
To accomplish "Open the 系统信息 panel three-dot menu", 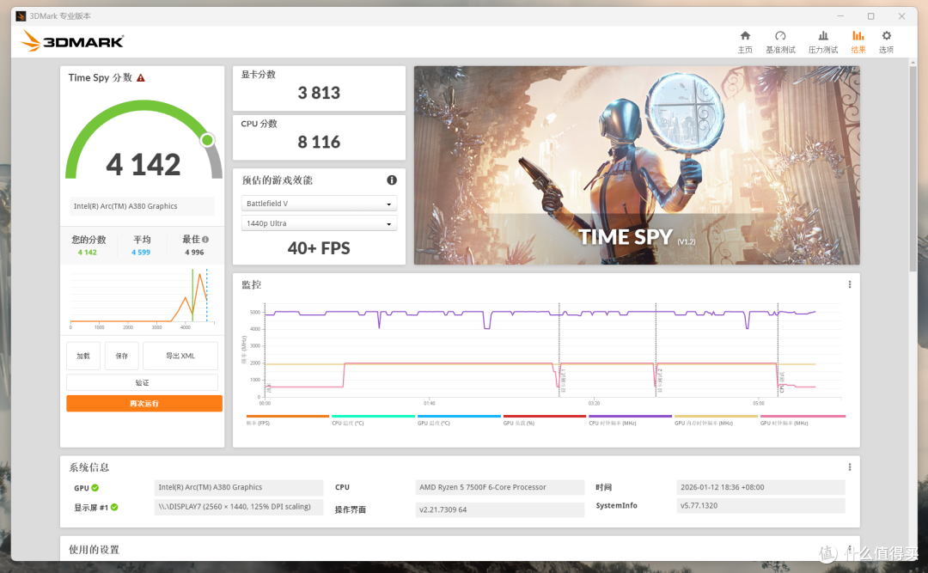I will coord(850,467).
